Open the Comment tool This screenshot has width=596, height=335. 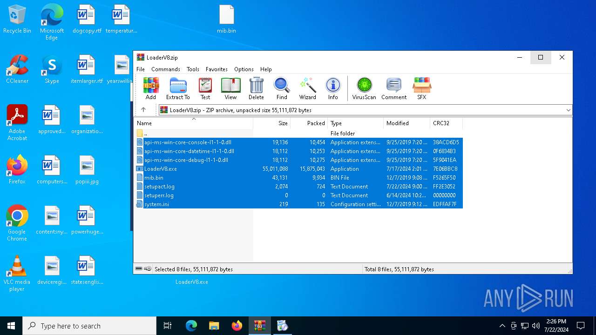tap(394, 88)
